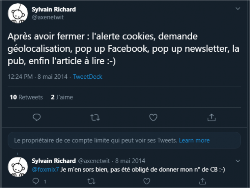Open Sylvain Richard's large profile avatar

pos(17,13)
